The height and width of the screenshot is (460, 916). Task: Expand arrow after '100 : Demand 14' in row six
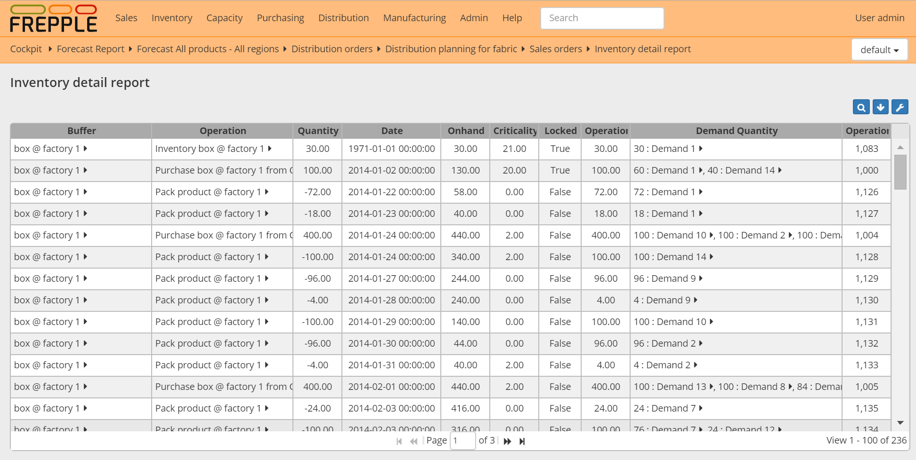pyautogui.click(x=711, y=257)
